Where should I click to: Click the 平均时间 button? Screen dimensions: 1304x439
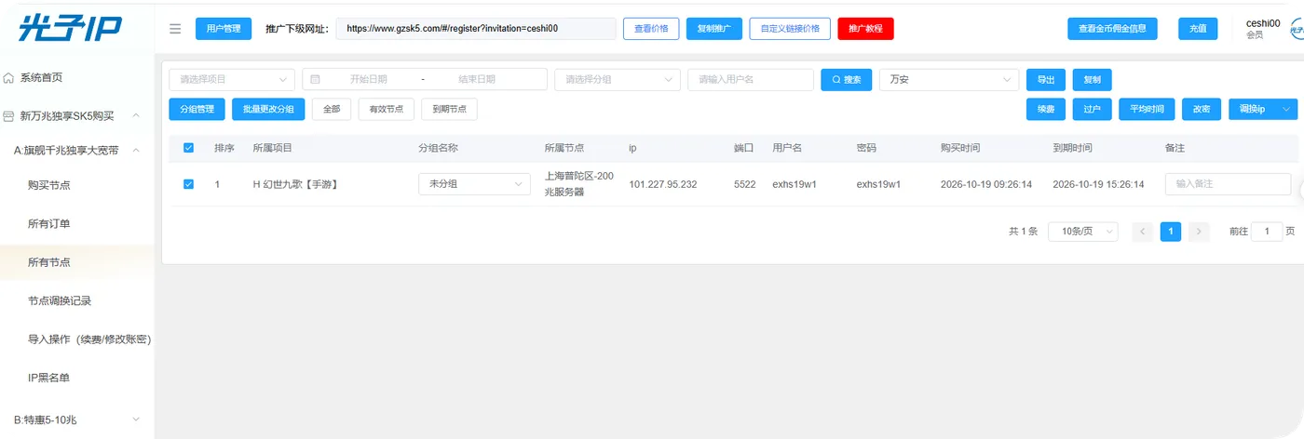1147,109
